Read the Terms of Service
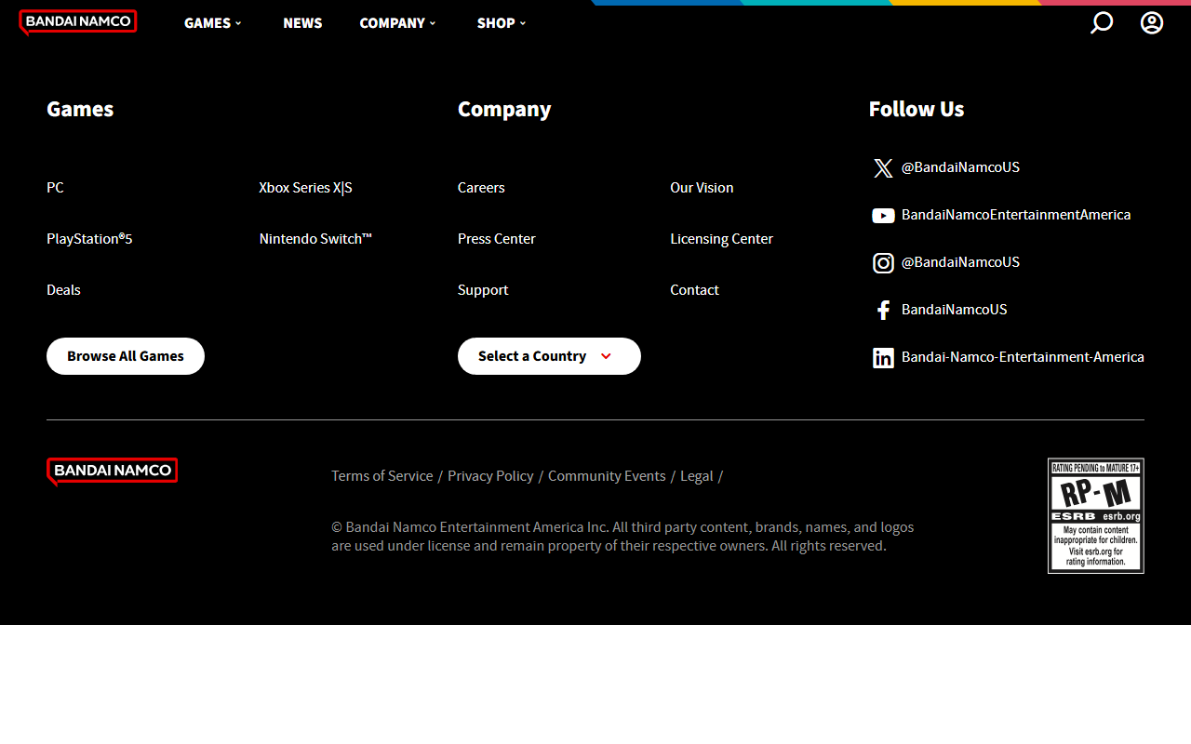Viewport: 1191px width, 744px height. click(382, 476)
